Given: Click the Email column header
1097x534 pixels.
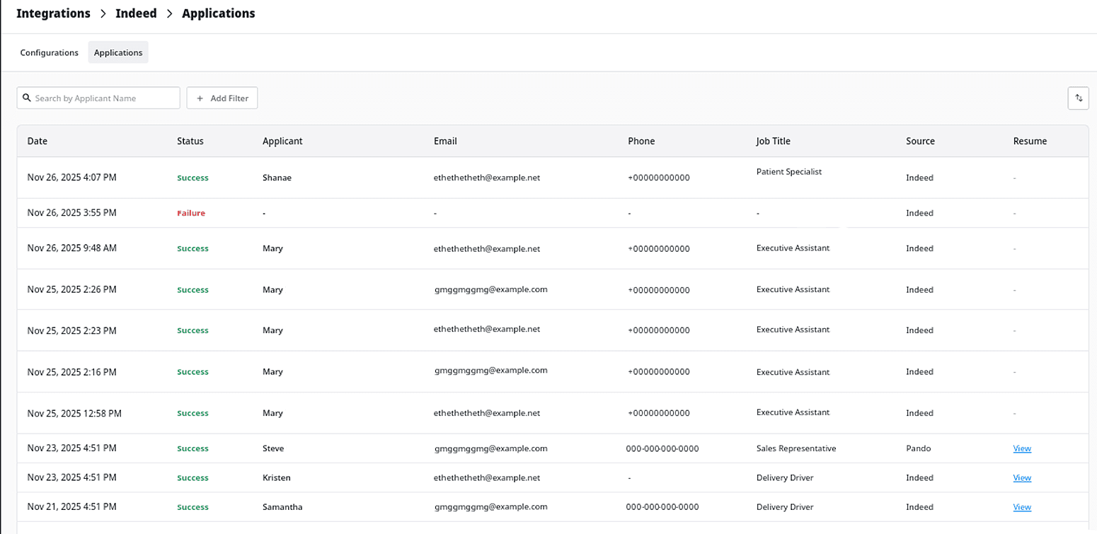Looking at the screenshot, I should tap(445, 141).
